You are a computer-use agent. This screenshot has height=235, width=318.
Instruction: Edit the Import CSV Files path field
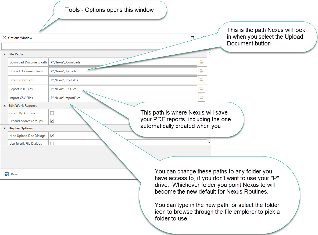click(x=123, y=98)
